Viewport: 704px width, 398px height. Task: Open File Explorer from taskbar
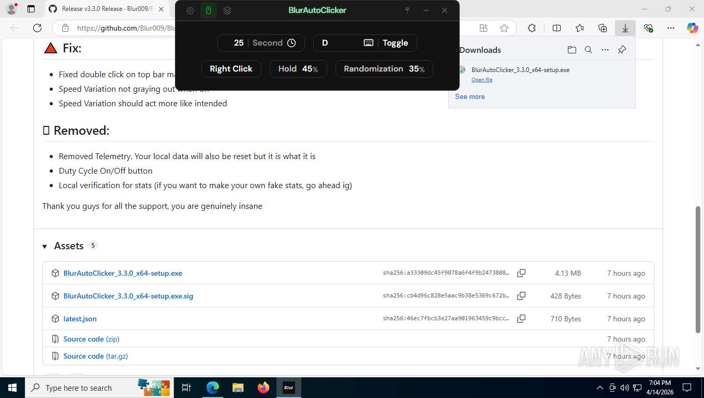tap(238, 388)
